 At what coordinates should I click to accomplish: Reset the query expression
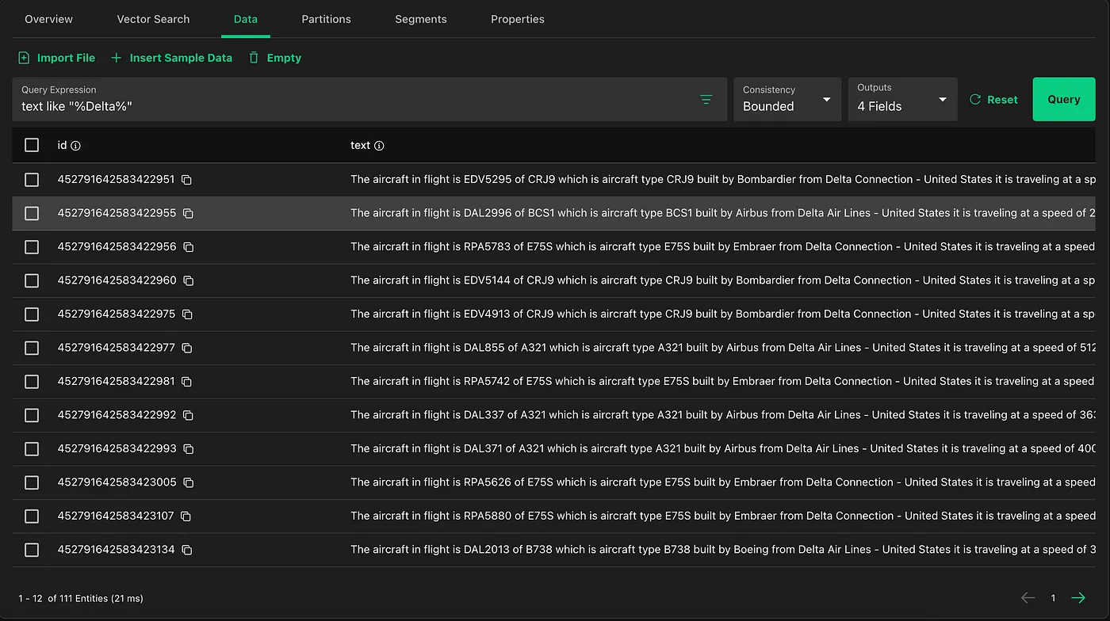click(x=993, y=100)
